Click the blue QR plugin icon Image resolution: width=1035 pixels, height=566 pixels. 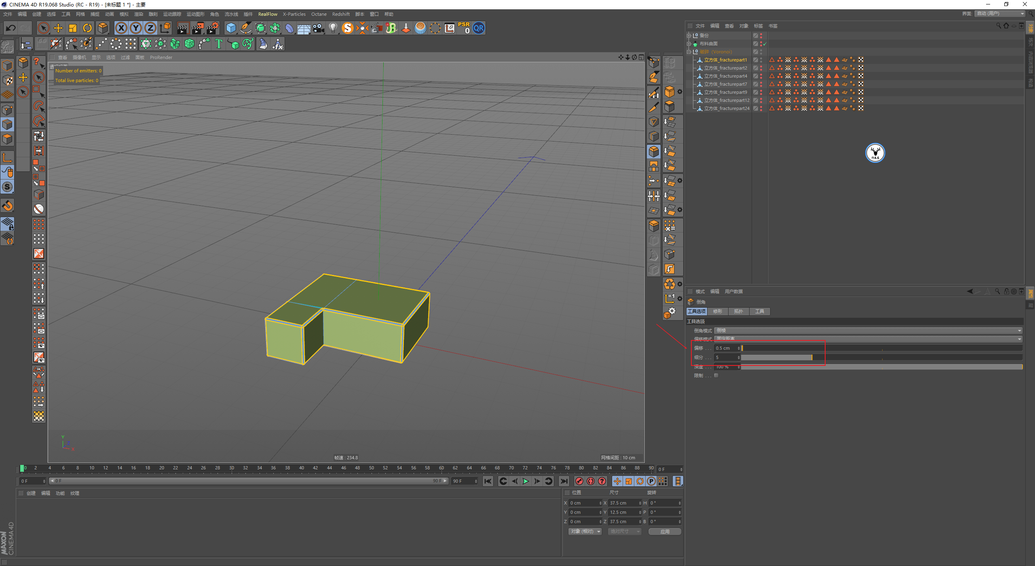[x=479, y=28]
